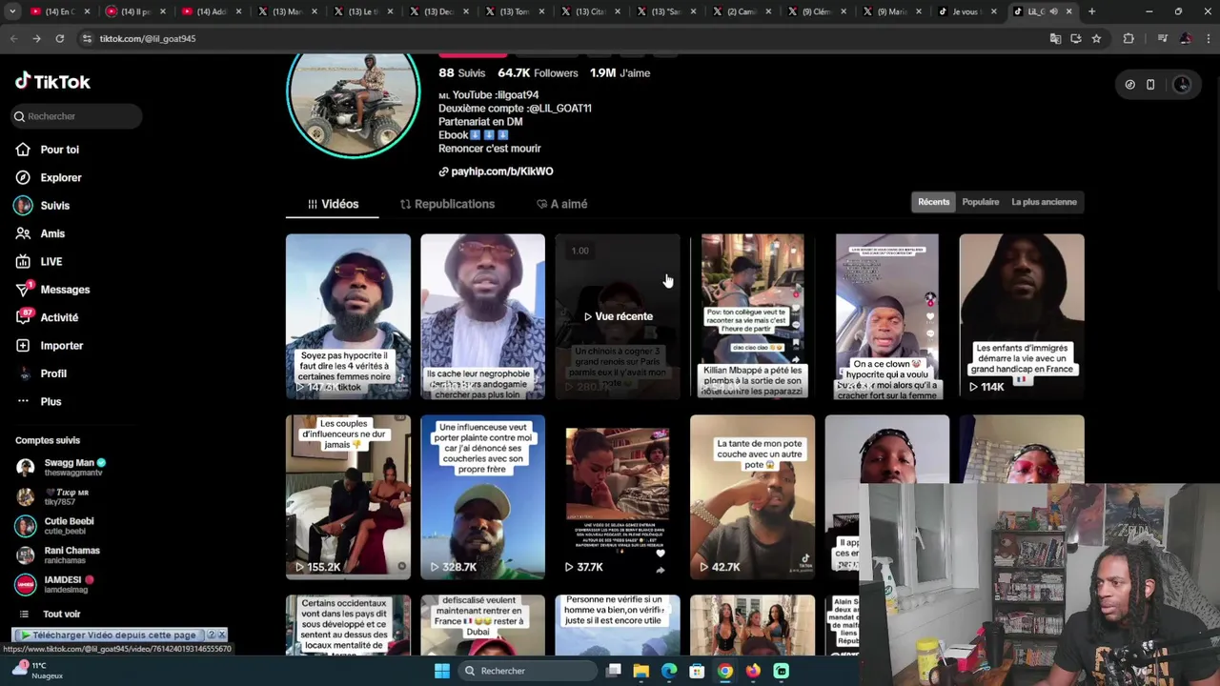Image resolution: width=1220 pixels, height=686 pixels.
Task: Open the LIVE section
Action: coord(51,262)
